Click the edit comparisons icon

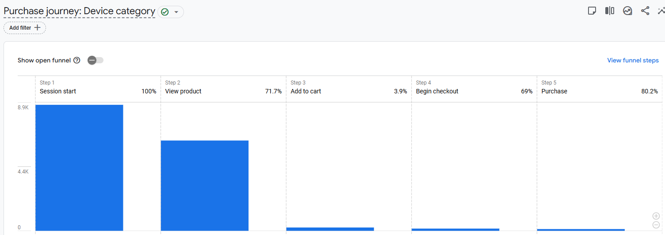pos(610,11)
